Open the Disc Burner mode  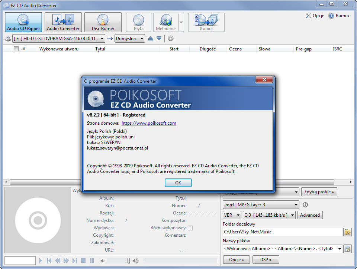[x=103, y=22]
